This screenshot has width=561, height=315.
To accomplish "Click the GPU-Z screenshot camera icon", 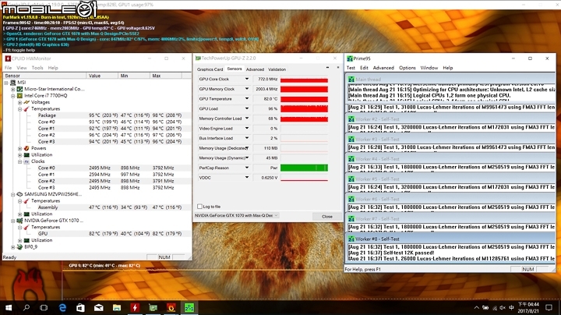I will point(327,68).
